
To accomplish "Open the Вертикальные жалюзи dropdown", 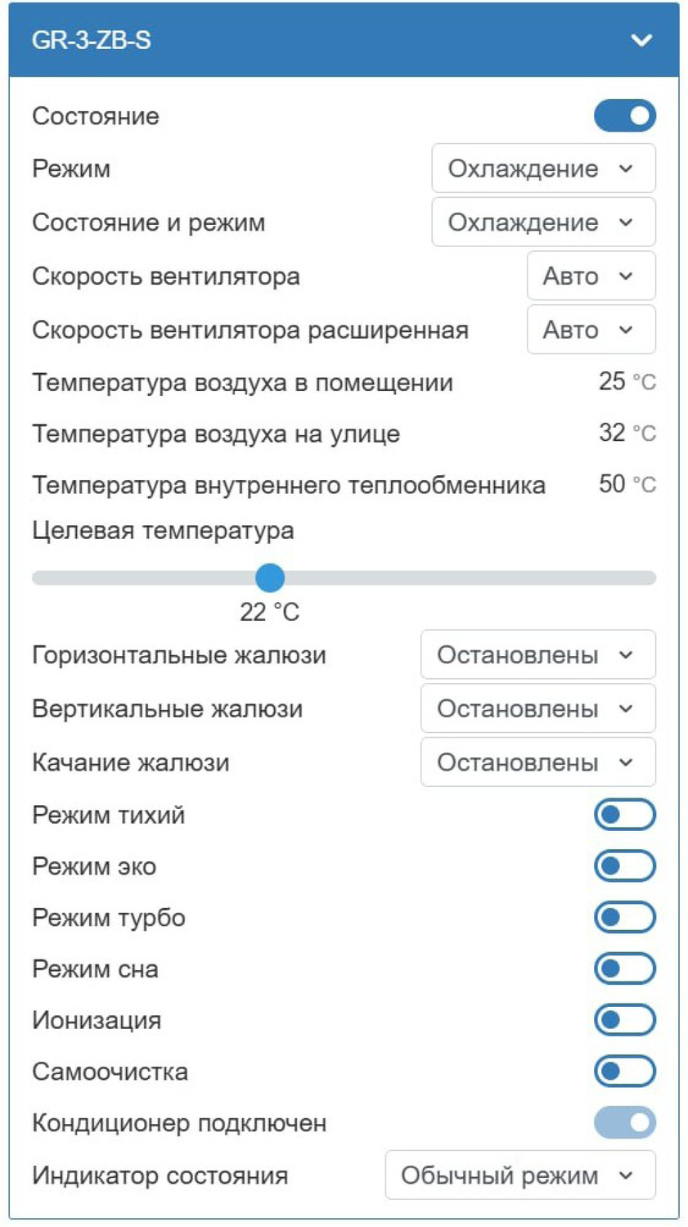I will click(538, 708).
